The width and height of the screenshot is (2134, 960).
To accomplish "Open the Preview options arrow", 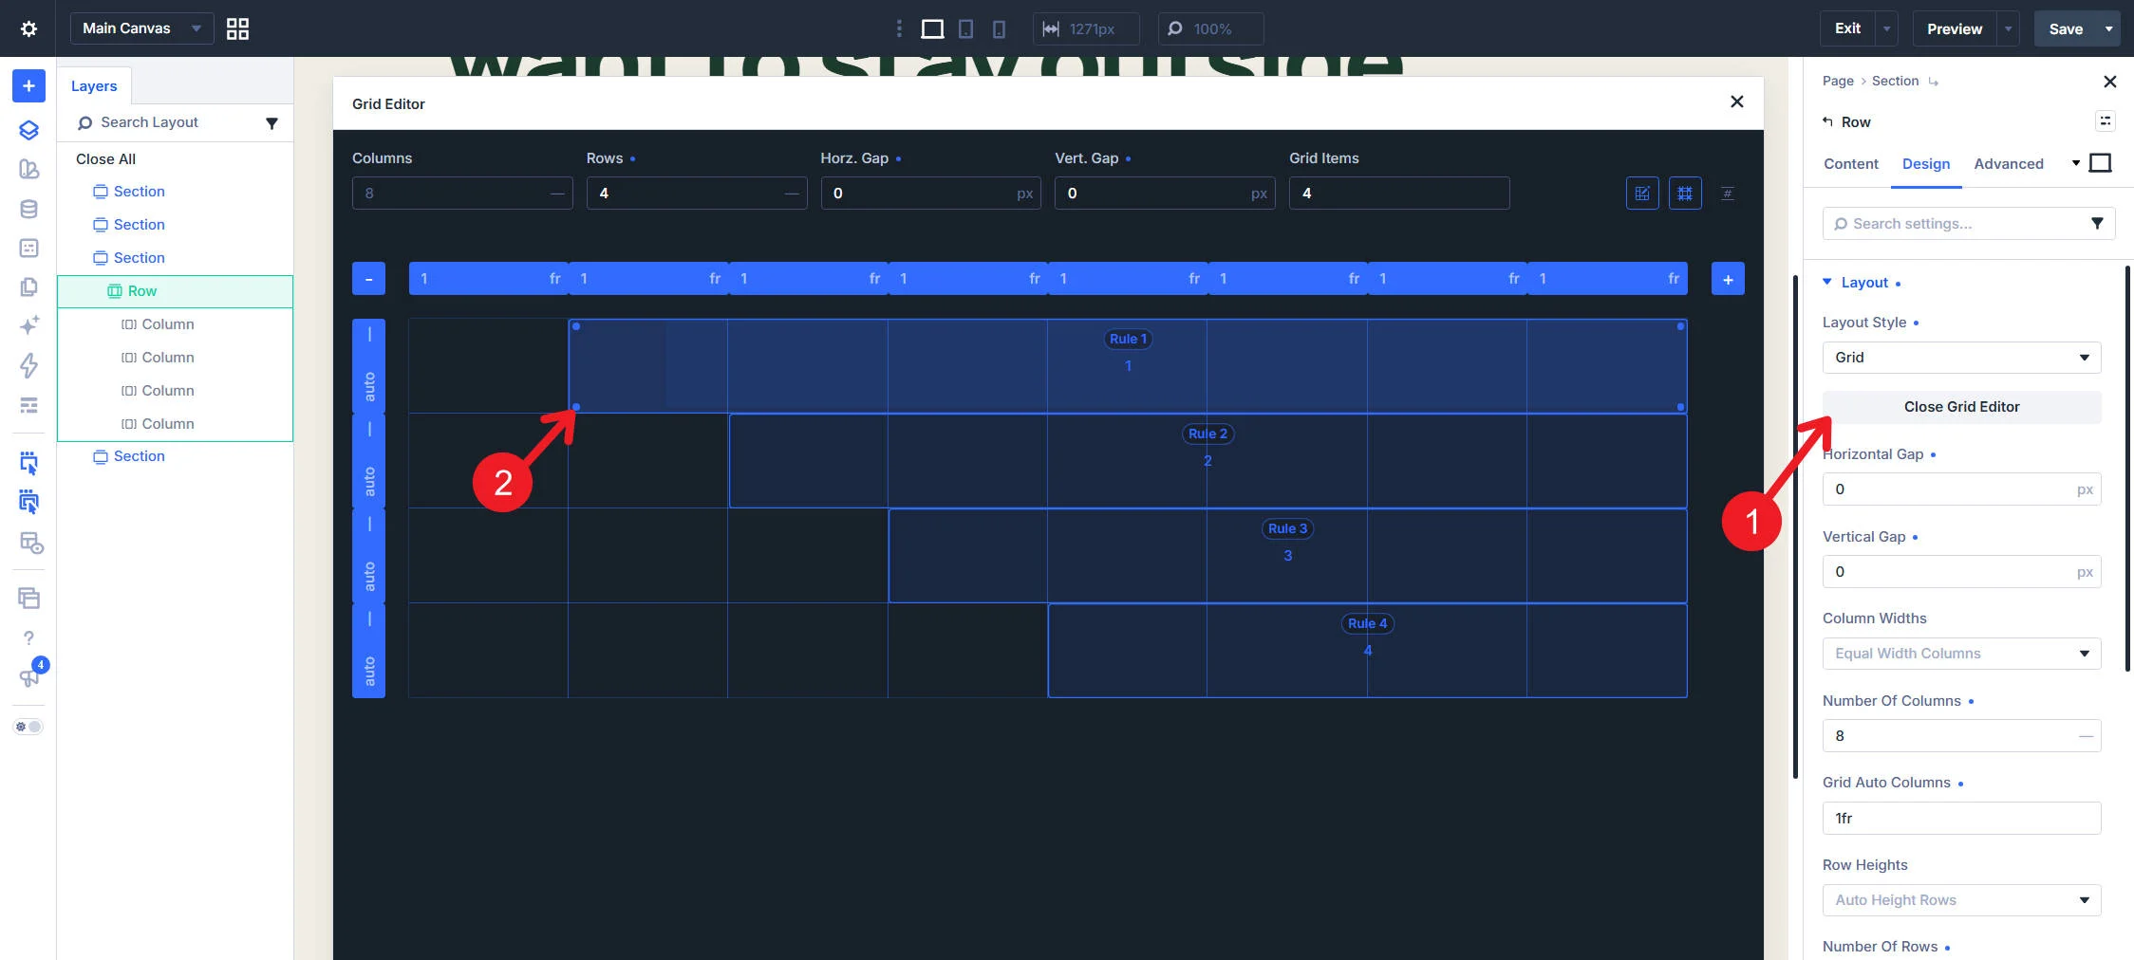I will pos(2009,28).
